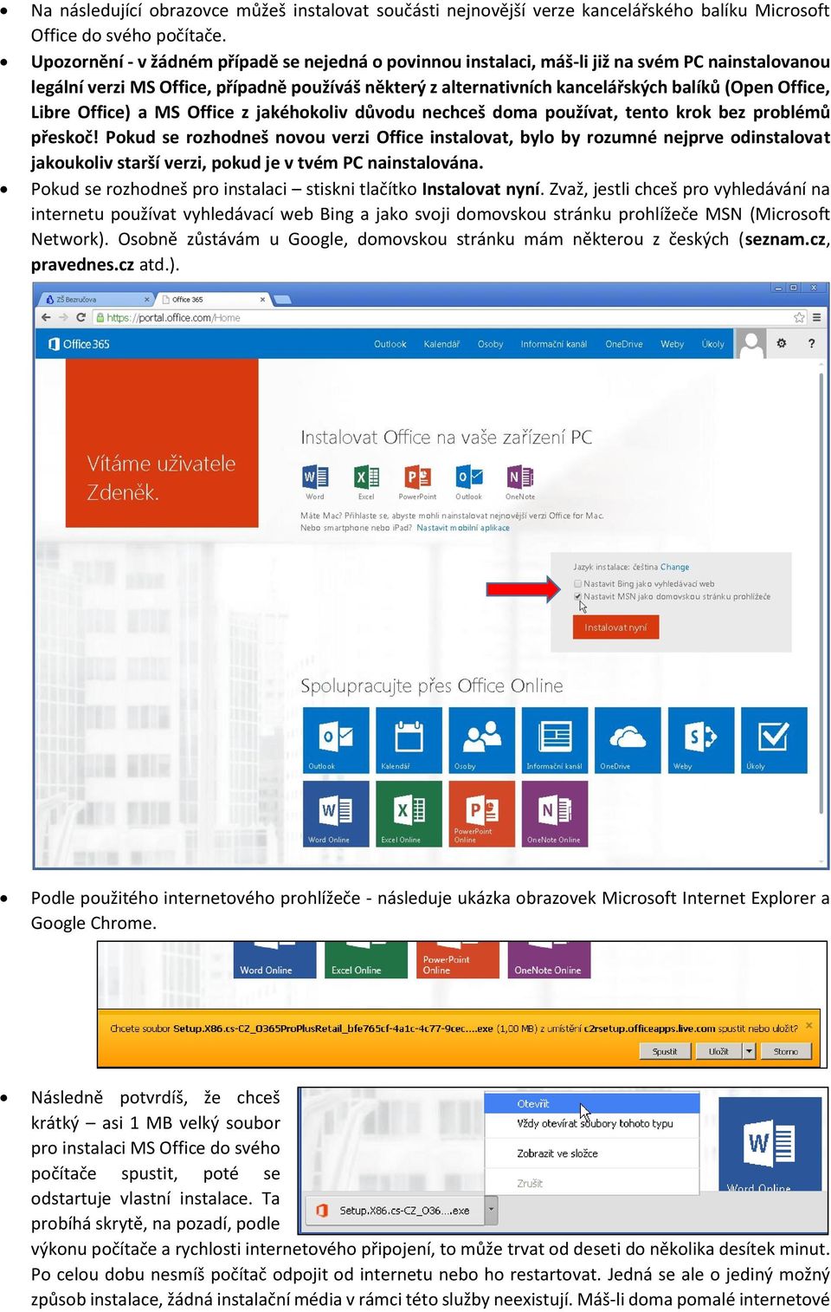Click the 'Jazyk instalace: čeština' text
The height and width of the screenshot is (1312, 831).
tap(615, 568)
